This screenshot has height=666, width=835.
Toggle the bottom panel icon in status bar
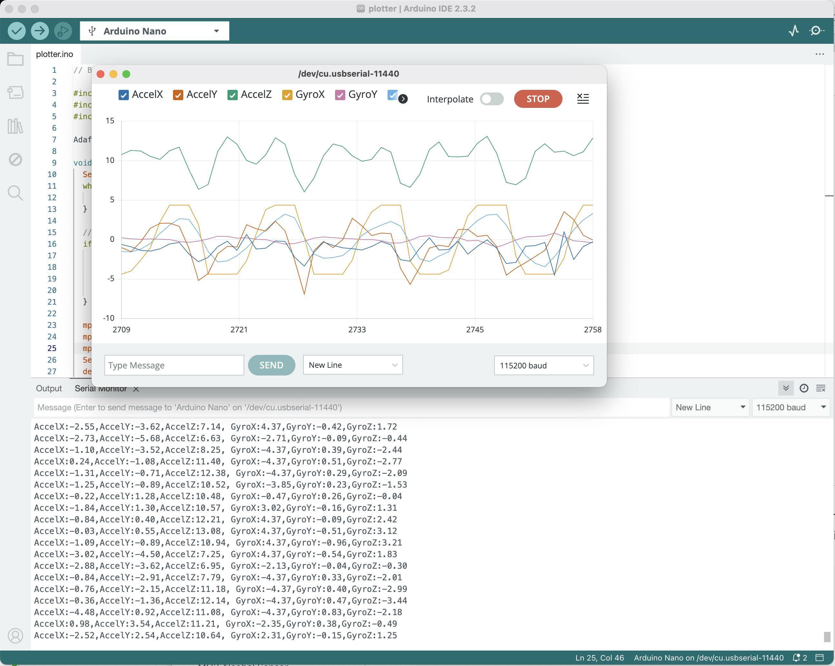tap(820, 658)
